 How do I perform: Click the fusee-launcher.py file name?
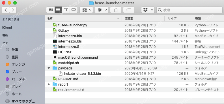coord(73,25)
